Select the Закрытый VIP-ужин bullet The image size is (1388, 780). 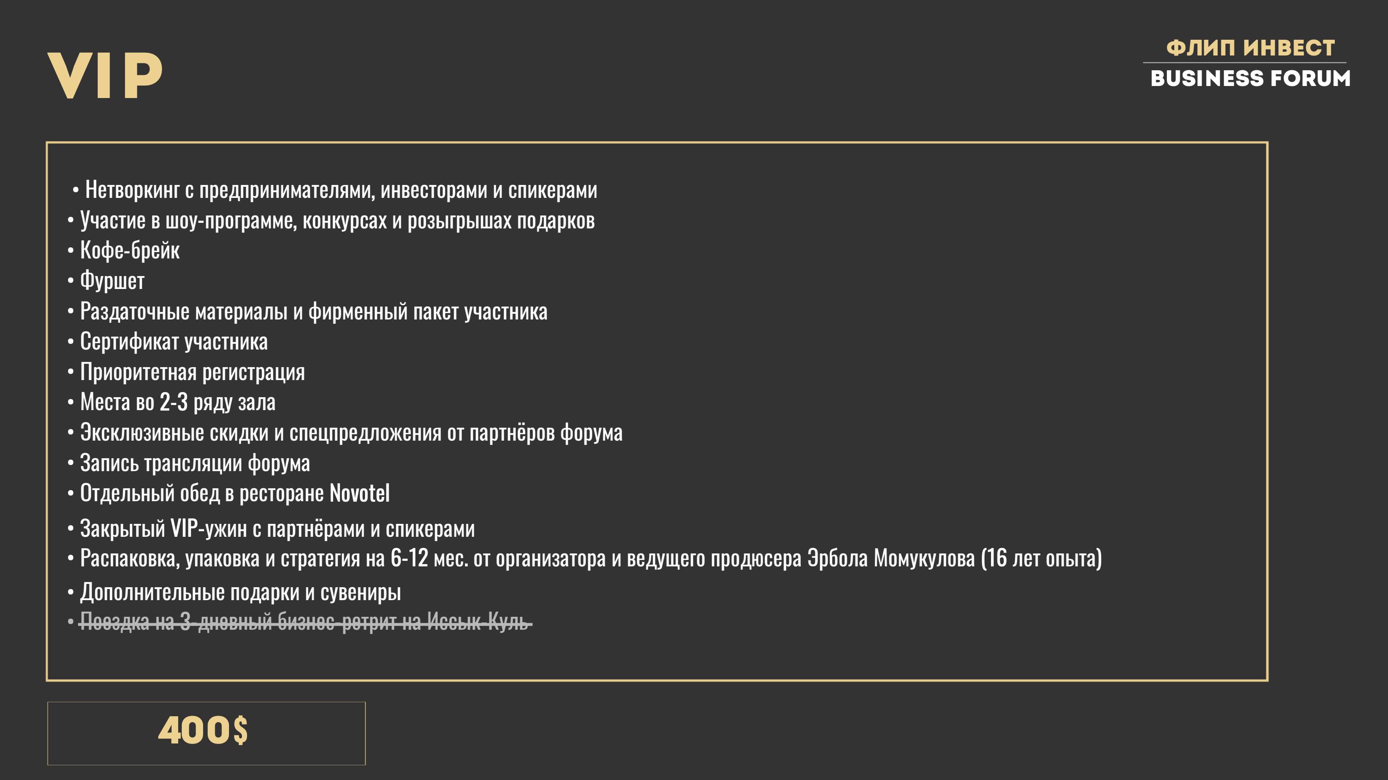[277, 529]
